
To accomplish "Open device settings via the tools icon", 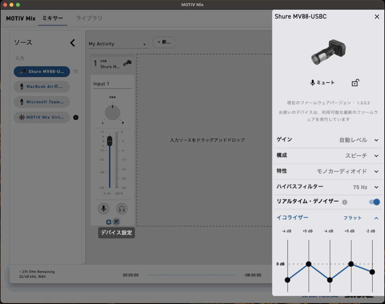I will click(117, 222).
